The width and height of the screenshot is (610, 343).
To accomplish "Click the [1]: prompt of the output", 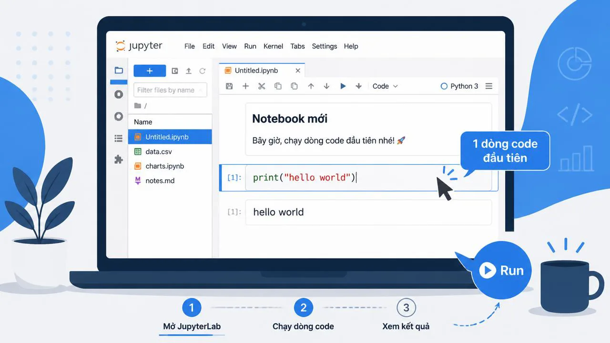I will click(x=234, y=212).
